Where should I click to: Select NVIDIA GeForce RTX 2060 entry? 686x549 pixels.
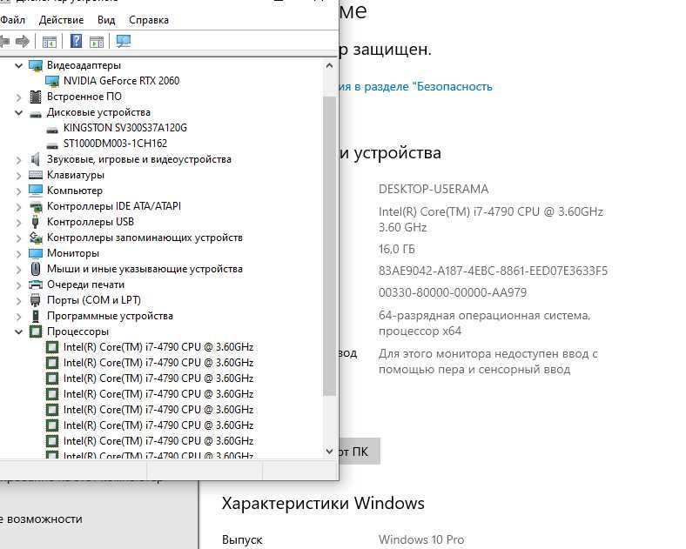pos(121,81)
